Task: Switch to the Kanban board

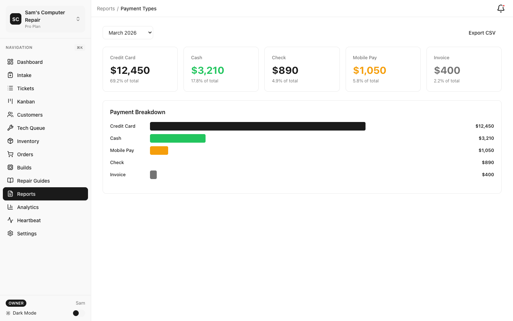Action: click(25, 101)
